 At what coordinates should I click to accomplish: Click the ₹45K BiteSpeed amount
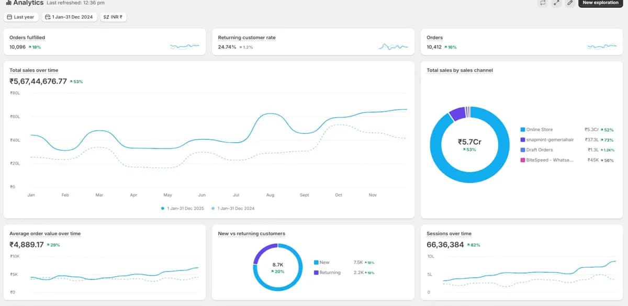tap(593, 160)
